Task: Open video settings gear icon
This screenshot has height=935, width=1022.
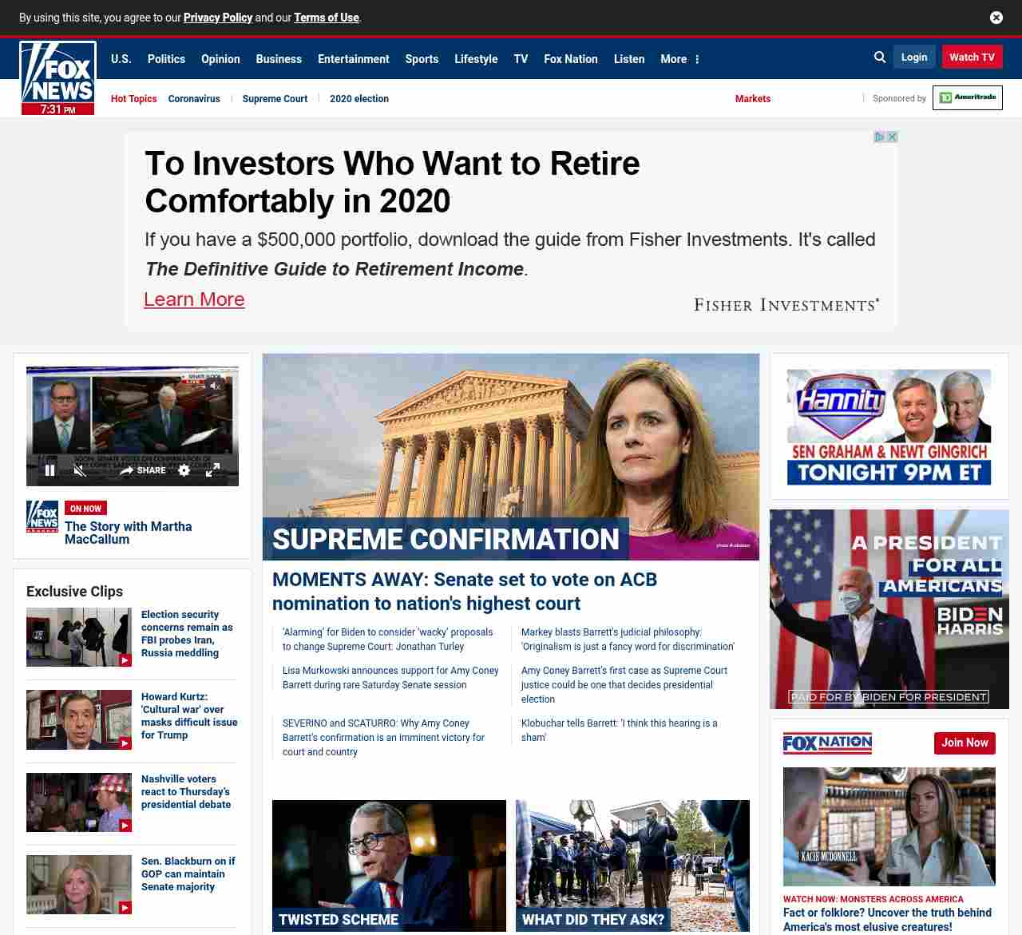Action: tap(184, 470)
